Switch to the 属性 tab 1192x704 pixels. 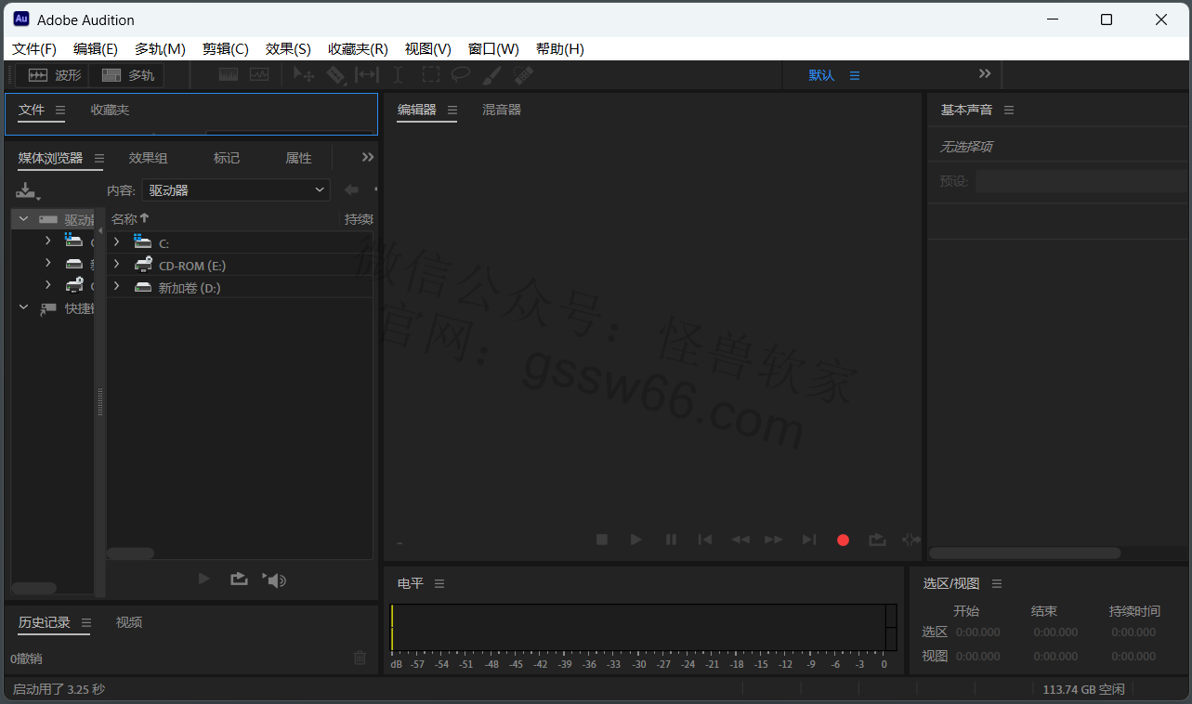[x=298, y=158]
